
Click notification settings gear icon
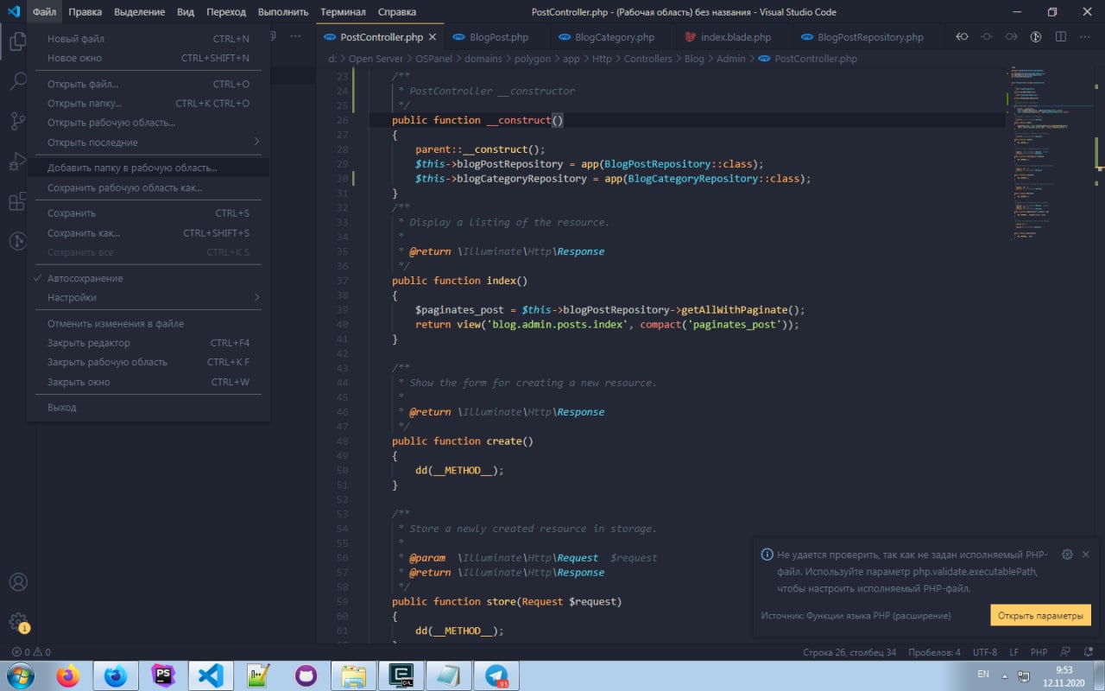[1067, 555]
